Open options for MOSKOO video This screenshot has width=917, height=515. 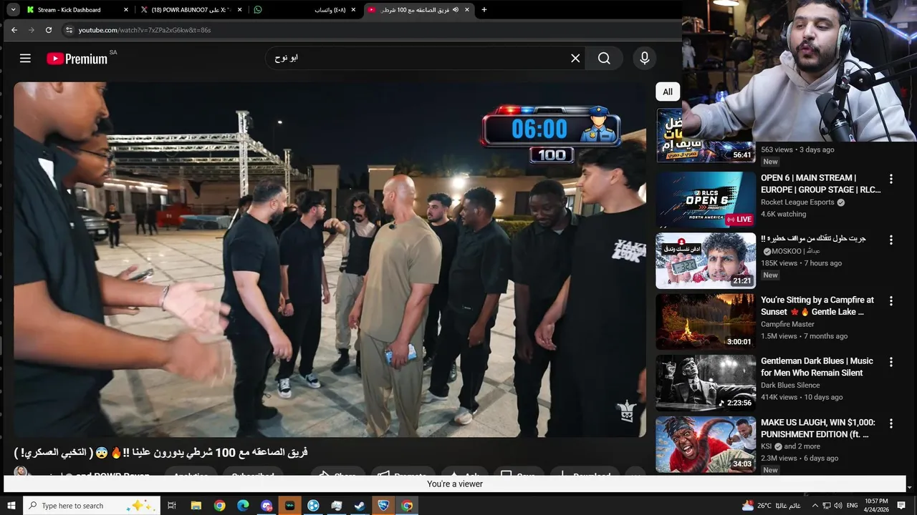click(891, 240)
